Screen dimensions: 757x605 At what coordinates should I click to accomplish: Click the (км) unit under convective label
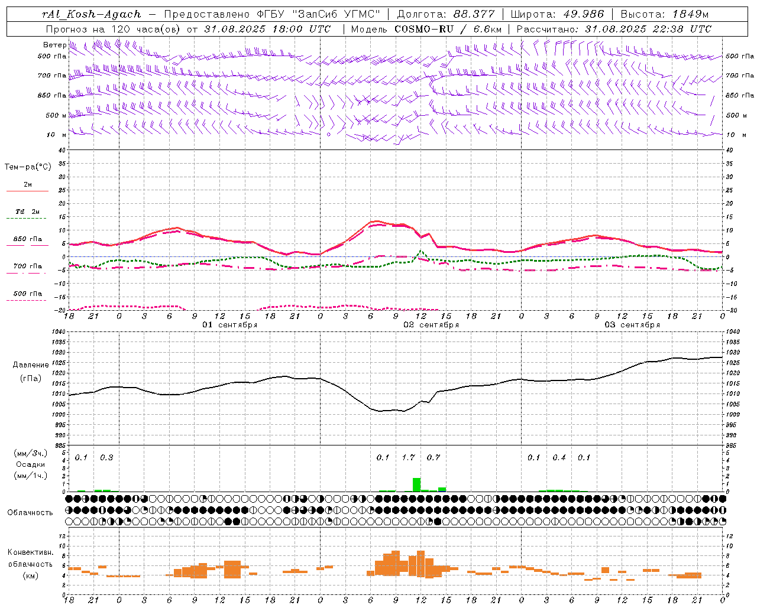pyautogui.click(x=31, y=575)
